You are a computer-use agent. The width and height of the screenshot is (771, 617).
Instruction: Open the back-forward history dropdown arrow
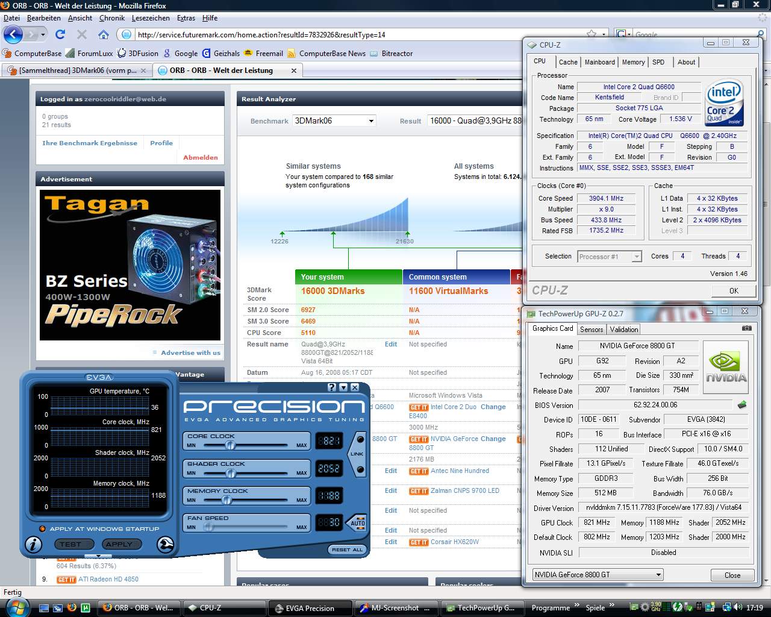[43, 34]
